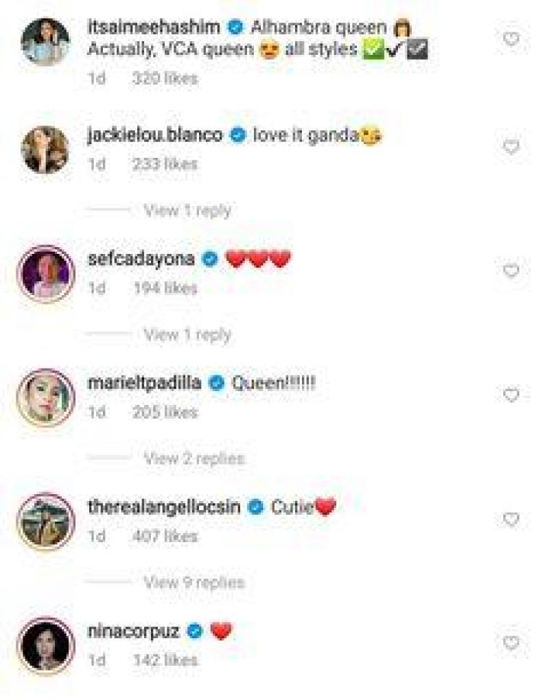Open username therealangellocsin
The height and width of the screenshot is (700, 549).
pos(164,506)
